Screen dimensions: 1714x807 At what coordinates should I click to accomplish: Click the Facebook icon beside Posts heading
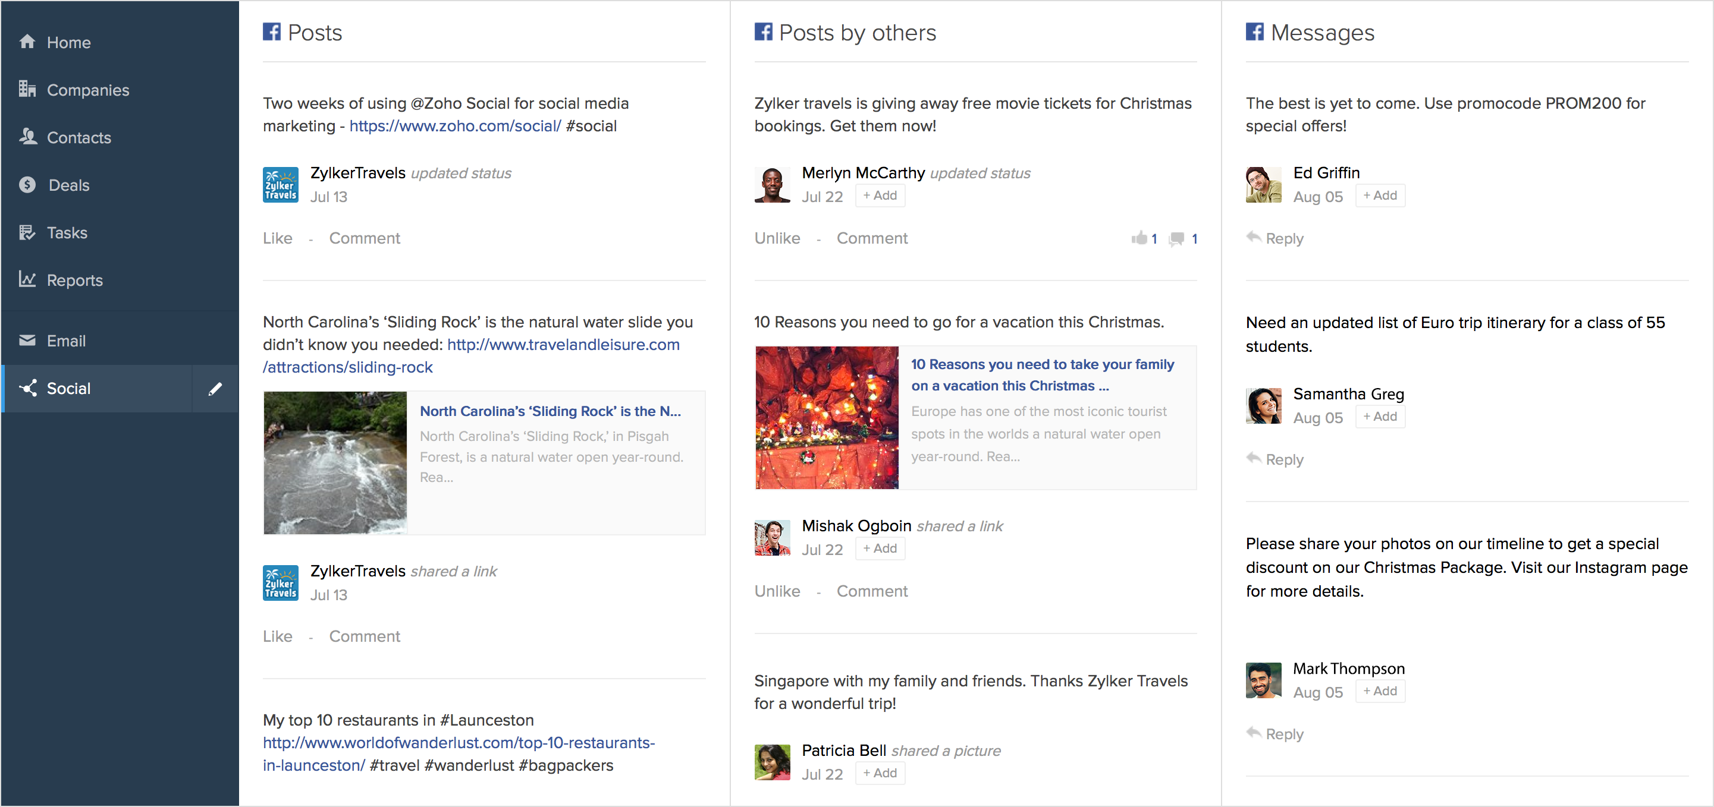pos(271,31)
